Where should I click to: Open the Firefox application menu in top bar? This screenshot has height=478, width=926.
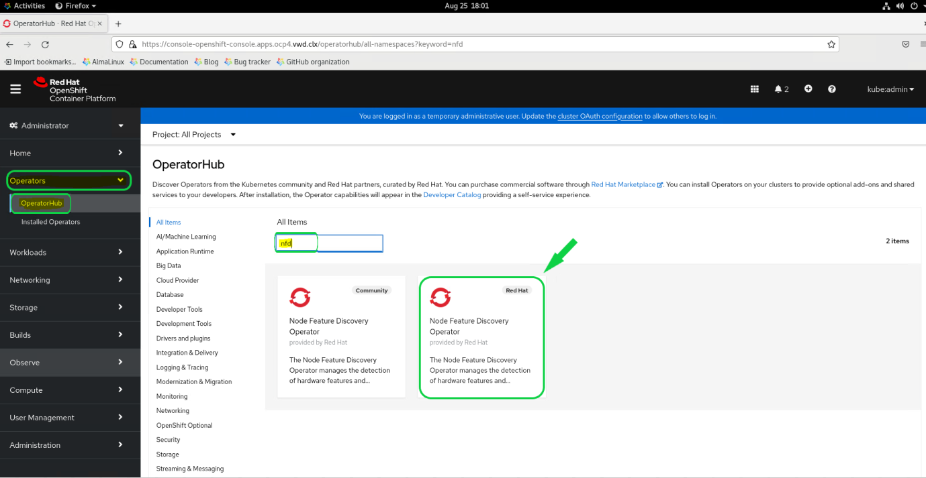76,5
